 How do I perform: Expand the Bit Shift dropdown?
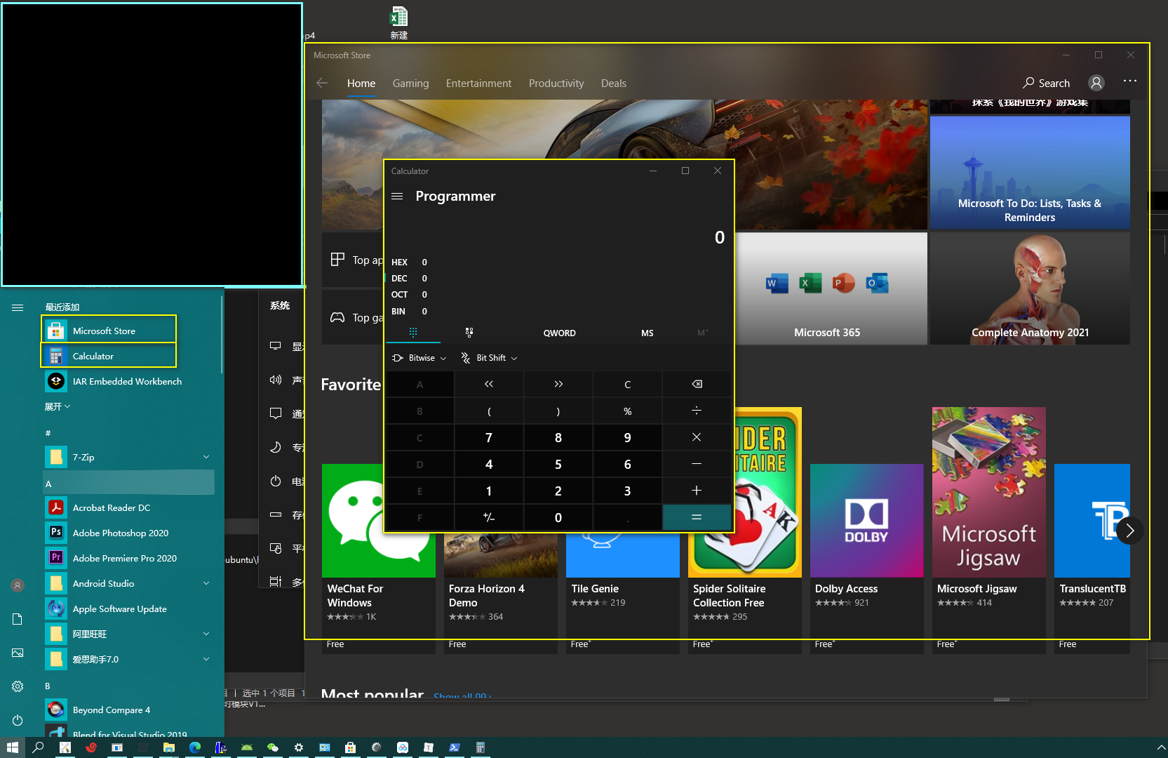tap(490, 358)
